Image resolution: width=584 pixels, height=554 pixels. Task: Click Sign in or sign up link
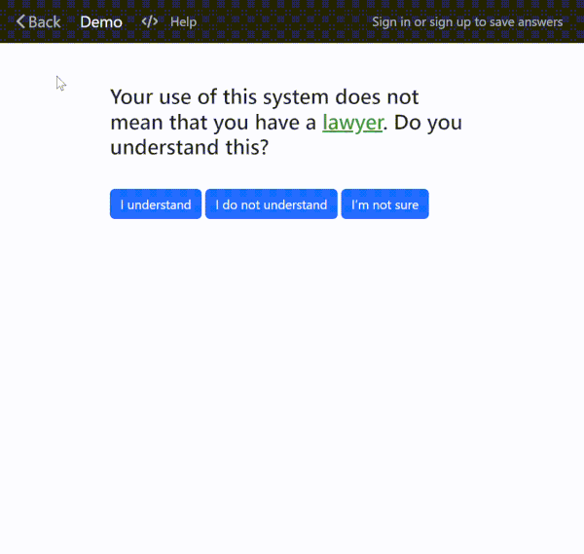pos(467,21)
